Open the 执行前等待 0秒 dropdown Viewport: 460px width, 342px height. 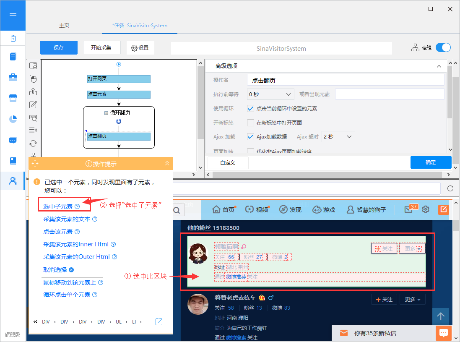point(270,94)
